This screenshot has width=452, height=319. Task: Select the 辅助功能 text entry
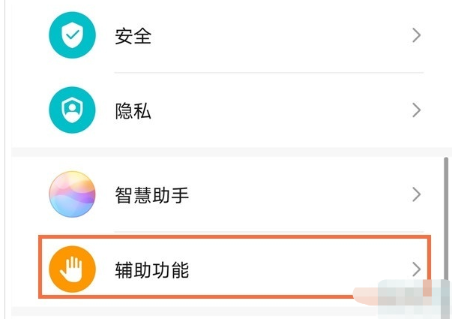(151, 269)
